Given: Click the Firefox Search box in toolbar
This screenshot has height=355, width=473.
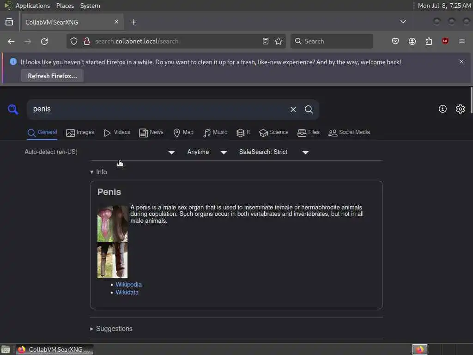Looking at the screenshot, I should pyautogui.click(x=332, y=41).
